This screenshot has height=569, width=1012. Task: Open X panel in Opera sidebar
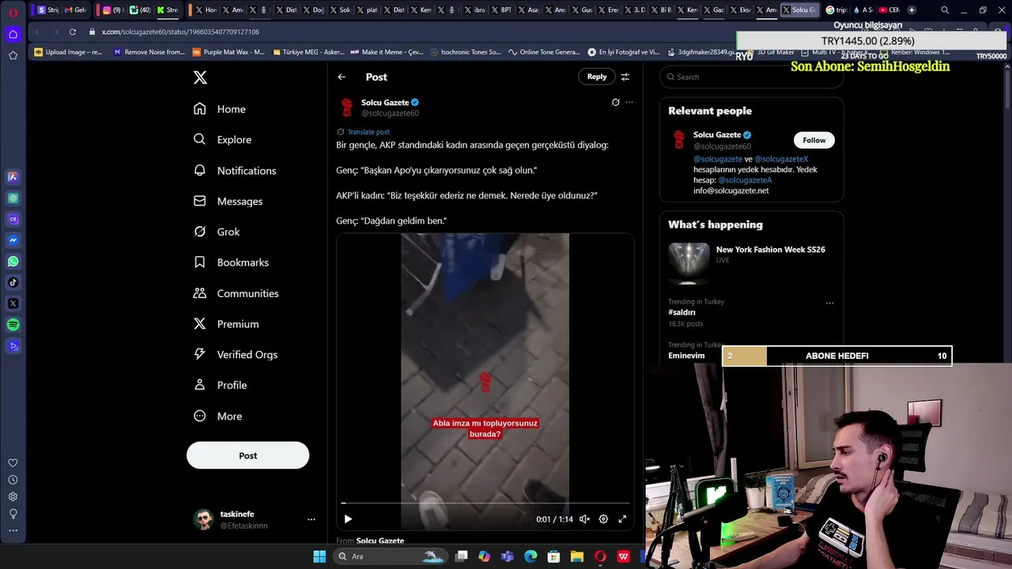[13, 303]
